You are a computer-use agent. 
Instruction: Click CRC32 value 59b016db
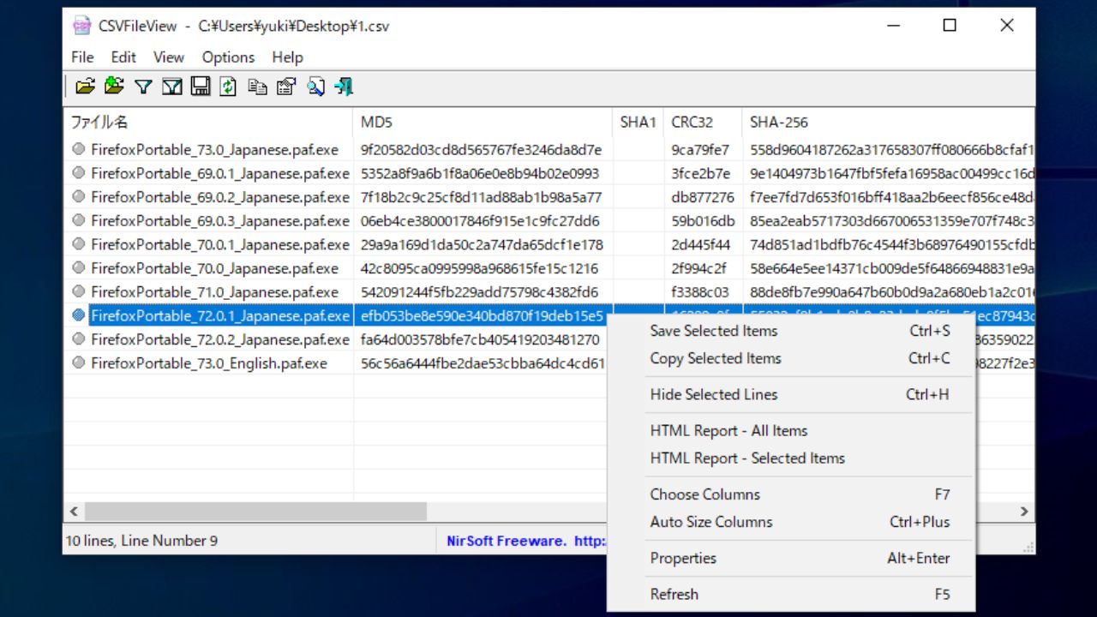pos(703,221)
